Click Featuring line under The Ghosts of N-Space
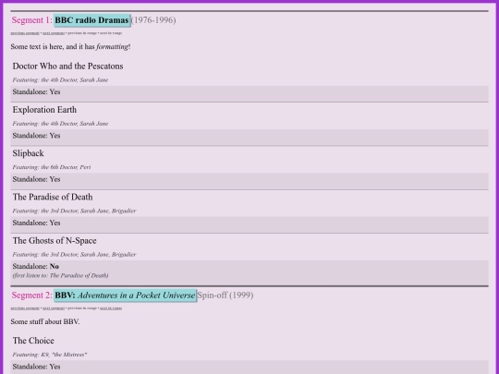Screen dimensions: 499x374 (74, 255)
